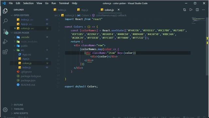209x118 pixels.
Task: Click the 'useState' text in code
Action: point(118,30)
